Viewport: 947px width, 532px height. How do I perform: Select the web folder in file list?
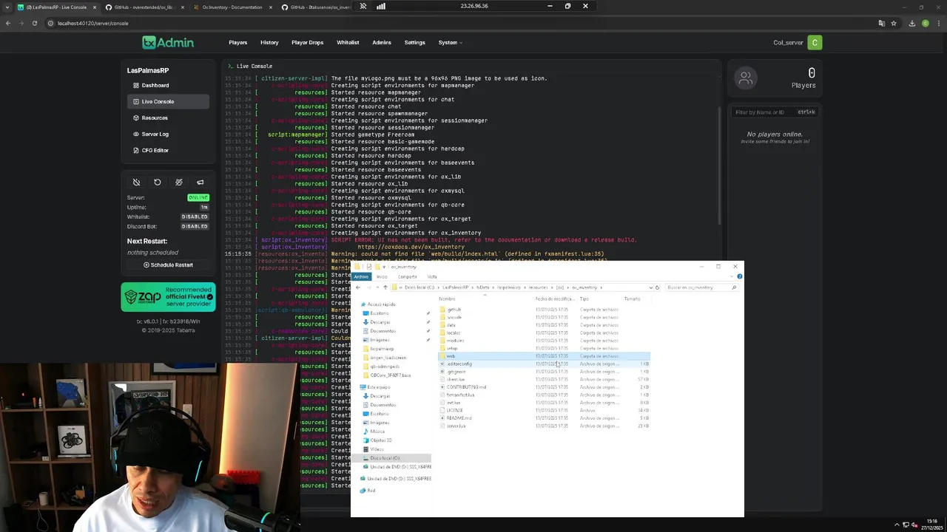click(x=544, y=356)
